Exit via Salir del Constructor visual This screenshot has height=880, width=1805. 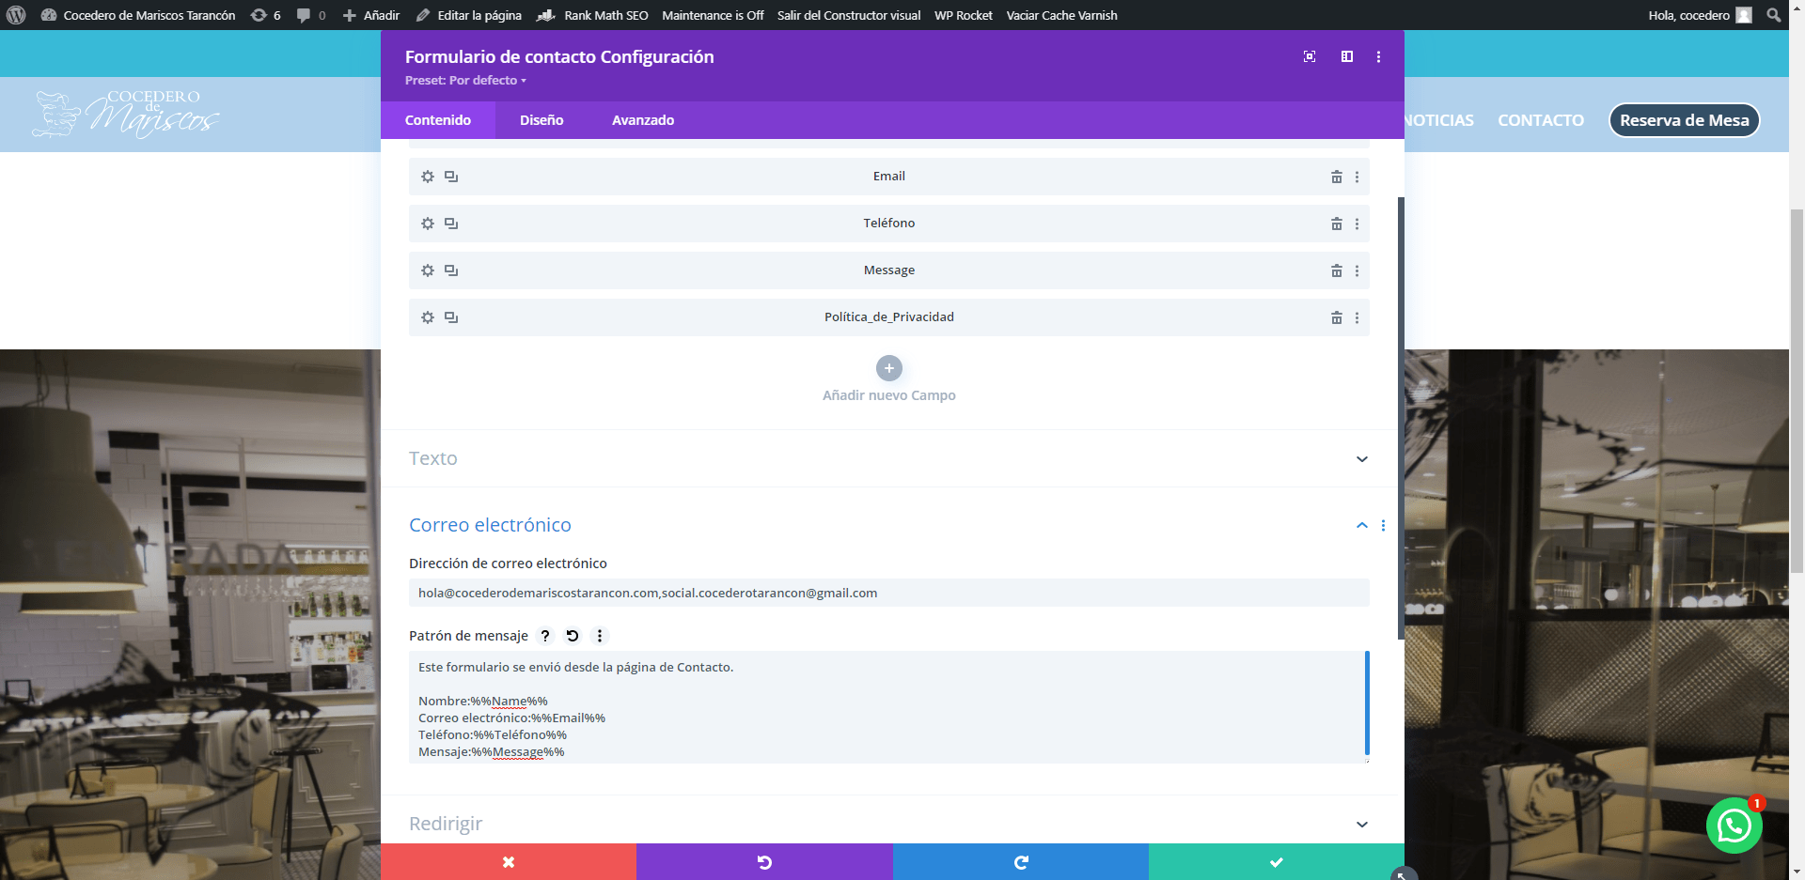848,15
